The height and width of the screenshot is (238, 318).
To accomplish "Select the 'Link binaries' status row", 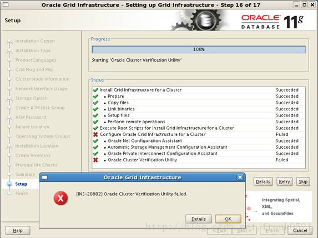I will [199, 109].
